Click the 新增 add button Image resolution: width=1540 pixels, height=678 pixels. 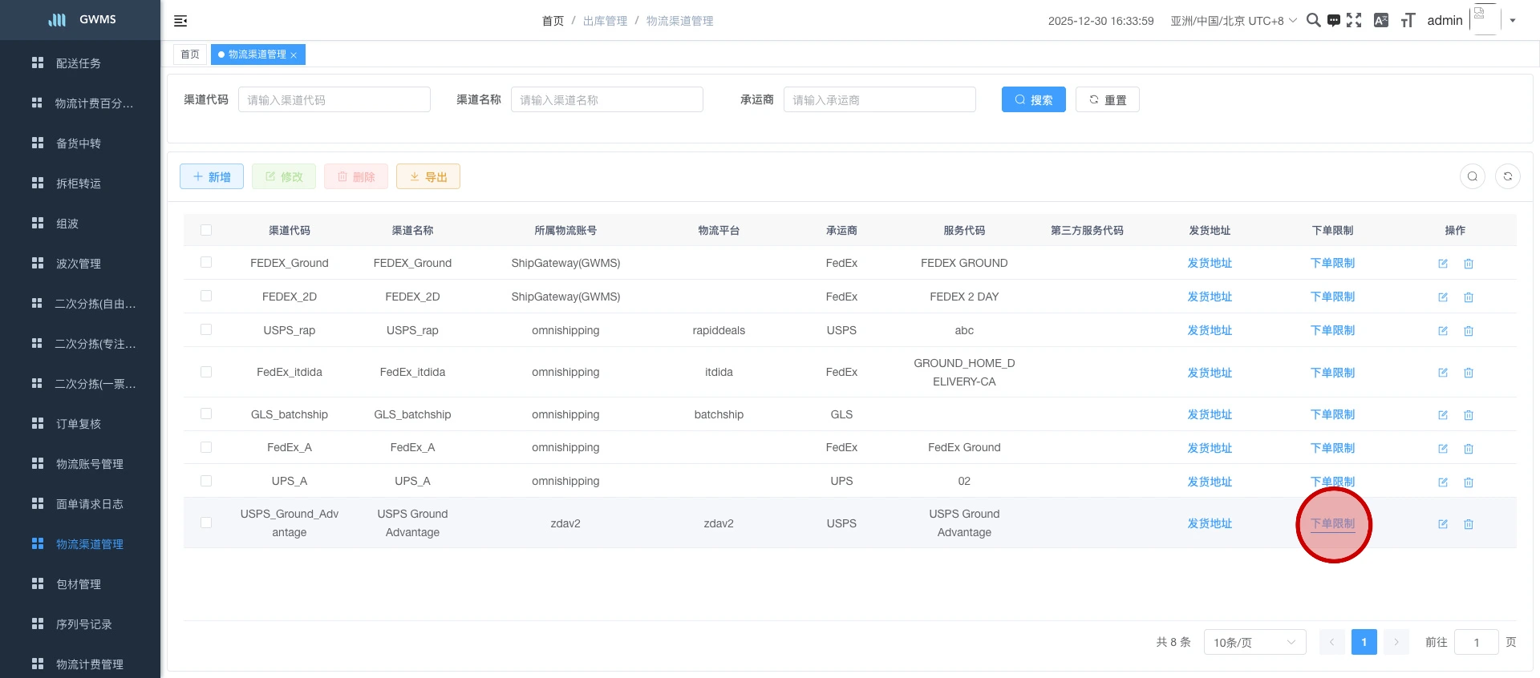coord(212,176)
